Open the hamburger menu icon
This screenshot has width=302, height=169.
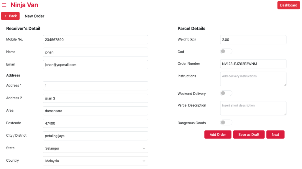tap(4, 5)
